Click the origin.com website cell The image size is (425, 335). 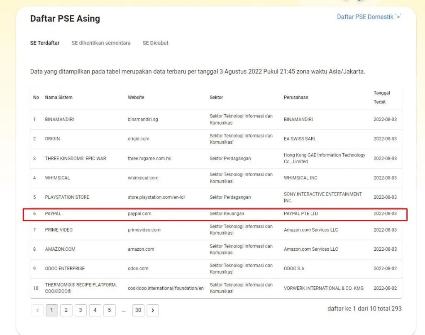(138, 139)
